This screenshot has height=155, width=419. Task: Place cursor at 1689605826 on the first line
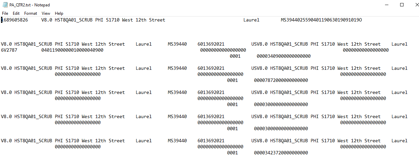pos(14,20)
